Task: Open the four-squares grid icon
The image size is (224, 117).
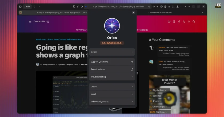Action: point(173,7)
